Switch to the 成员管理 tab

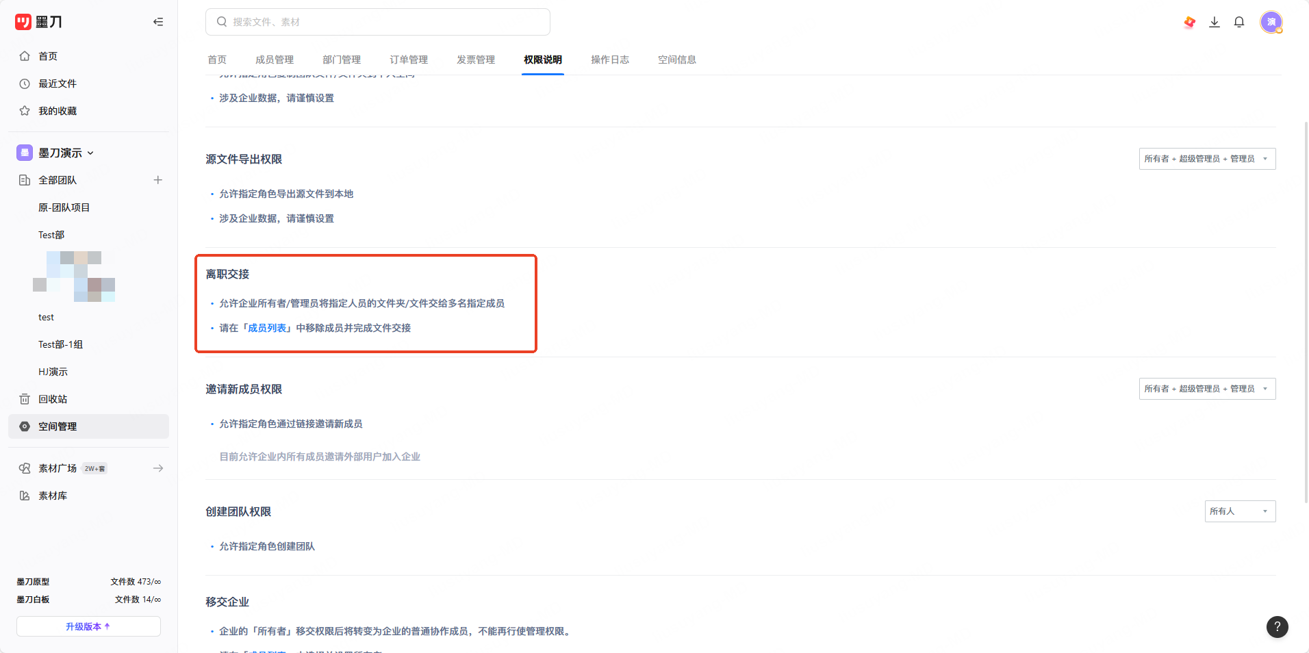coord(275,60)
